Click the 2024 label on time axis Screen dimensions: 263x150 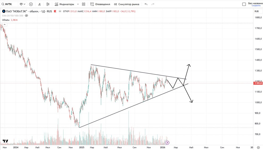click(x=16, y=147)
